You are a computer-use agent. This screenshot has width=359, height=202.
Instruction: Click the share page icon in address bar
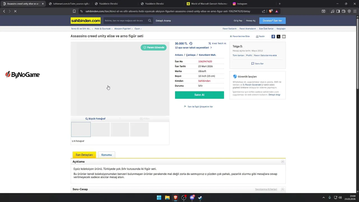[x=264, y=11]
